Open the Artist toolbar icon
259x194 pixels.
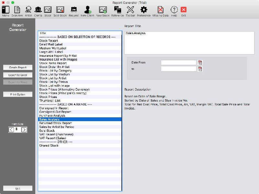click(28, 11)
